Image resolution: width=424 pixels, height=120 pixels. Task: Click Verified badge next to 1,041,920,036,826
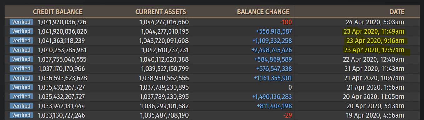tap(21, 31)
